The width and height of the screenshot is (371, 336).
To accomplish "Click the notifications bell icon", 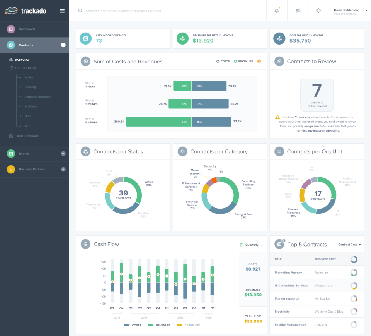I will click(x=277, y=10).
